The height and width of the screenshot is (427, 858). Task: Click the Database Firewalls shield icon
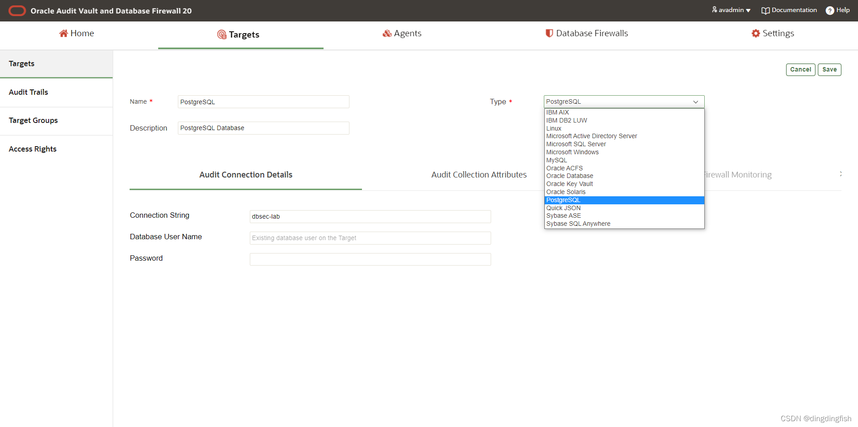549,33
